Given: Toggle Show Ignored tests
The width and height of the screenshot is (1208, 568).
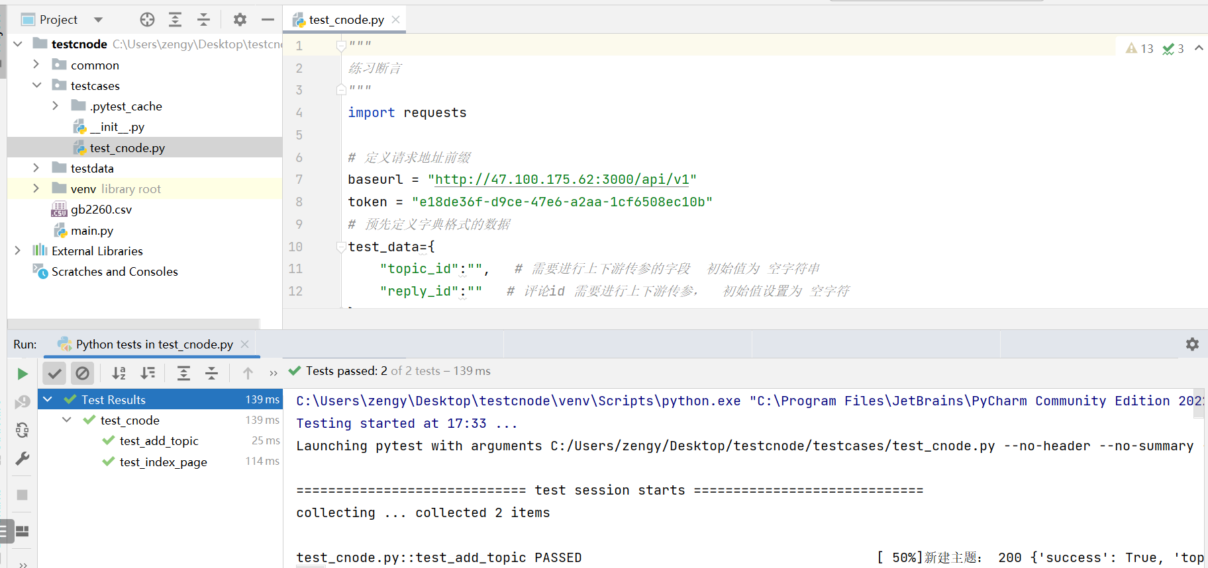Looking at the screenshot, I should pos(82,374).
